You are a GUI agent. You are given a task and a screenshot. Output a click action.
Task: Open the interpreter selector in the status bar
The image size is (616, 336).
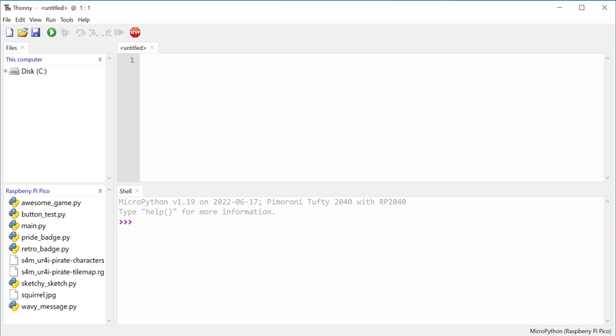[x=570, y=331]
